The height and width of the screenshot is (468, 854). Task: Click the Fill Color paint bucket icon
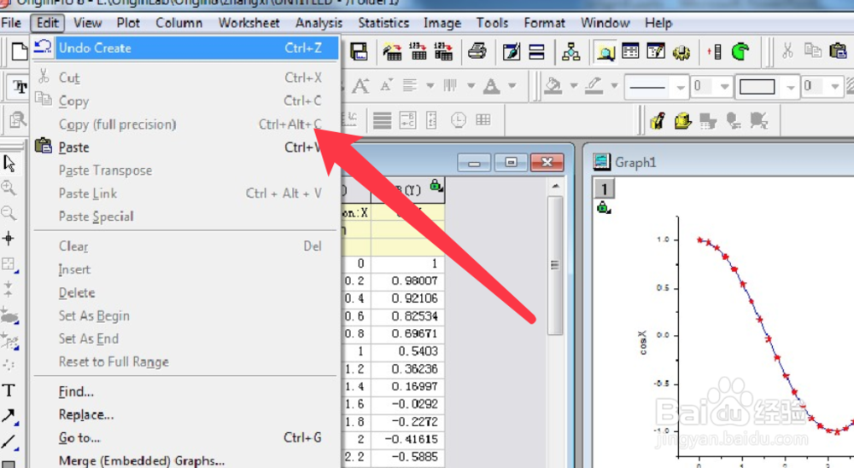553,85
